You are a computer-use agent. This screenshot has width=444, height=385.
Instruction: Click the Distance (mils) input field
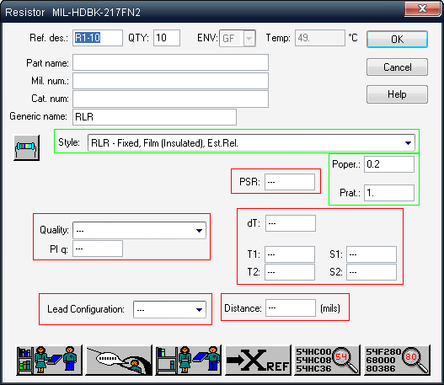291,307
